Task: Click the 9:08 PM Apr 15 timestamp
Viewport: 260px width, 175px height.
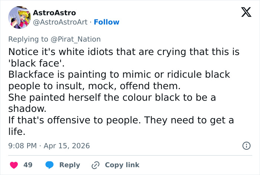Action: click(x=49, y=146)
